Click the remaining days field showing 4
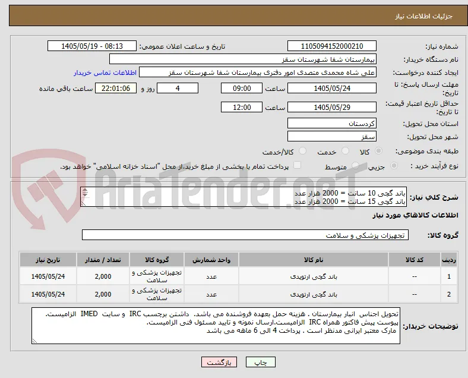468x378 pixels. (178, 89)
